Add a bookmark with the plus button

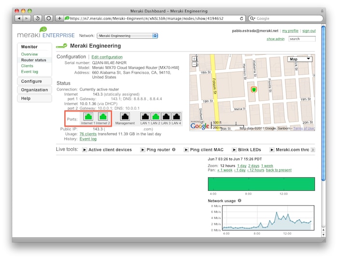pos(59,18)
